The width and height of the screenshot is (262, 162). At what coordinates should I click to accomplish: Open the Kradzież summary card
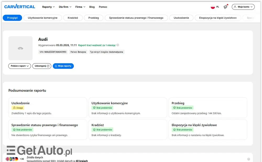pyautogui.click(x=128, y=130)
